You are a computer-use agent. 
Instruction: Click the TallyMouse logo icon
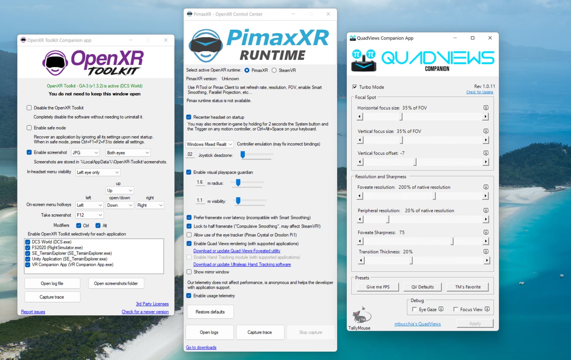coord(361,315)
